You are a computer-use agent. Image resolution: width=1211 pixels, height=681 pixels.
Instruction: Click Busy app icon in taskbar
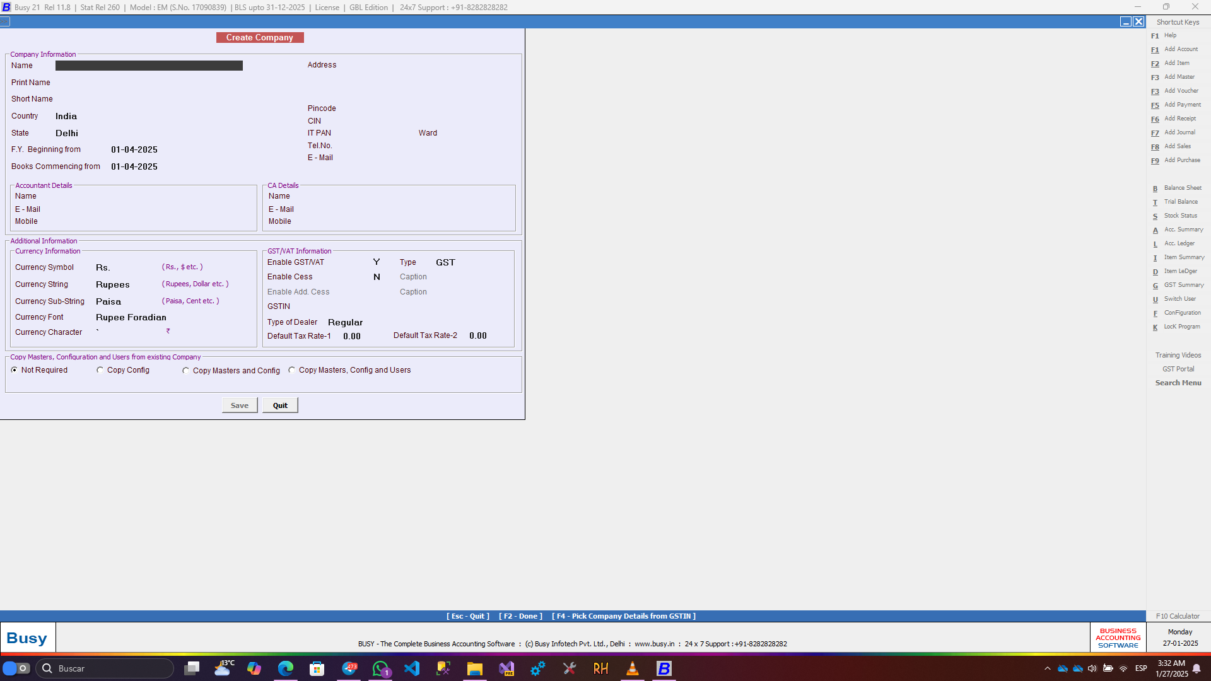664,668
